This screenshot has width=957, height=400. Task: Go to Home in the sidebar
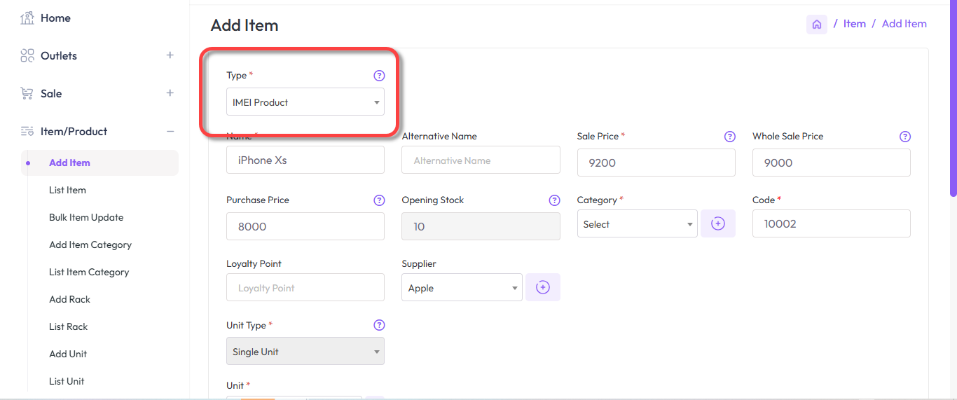pyautogui.click(x=55, y=18)
